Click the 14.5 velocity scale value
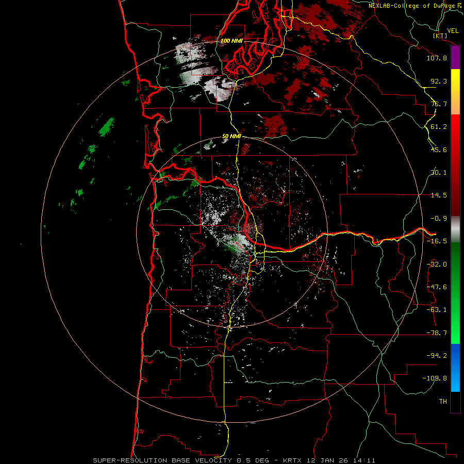The image size is (464, 464). tap(439, 195)
